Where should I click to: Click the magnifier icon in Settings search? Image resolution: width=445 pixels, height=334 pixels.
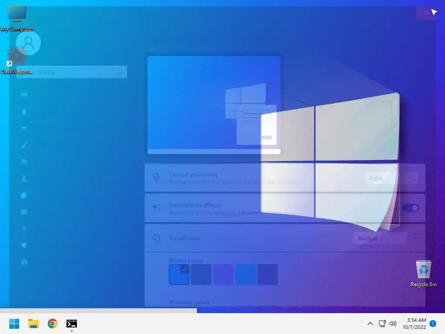120,72
